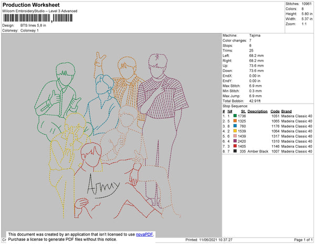Select the purple thread swatch, code 1310
The width and height of the screenshot is (315, 244).
(x=235, y=141)
